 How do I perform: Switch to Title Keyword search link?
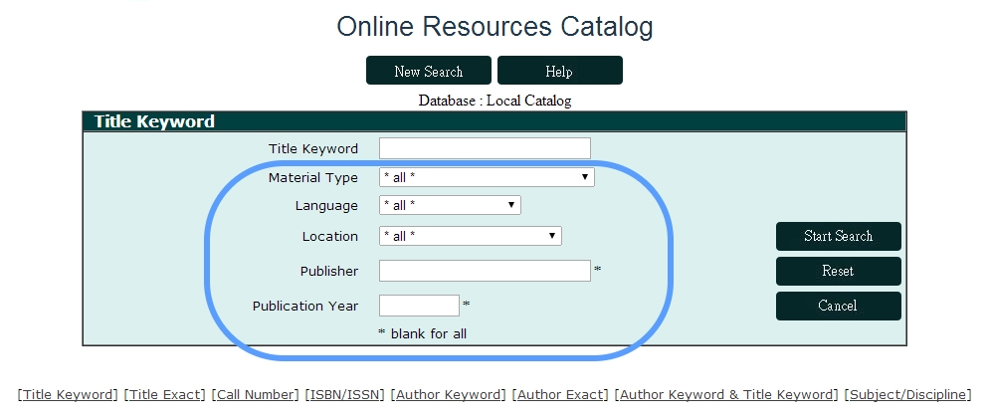point(68,395)
